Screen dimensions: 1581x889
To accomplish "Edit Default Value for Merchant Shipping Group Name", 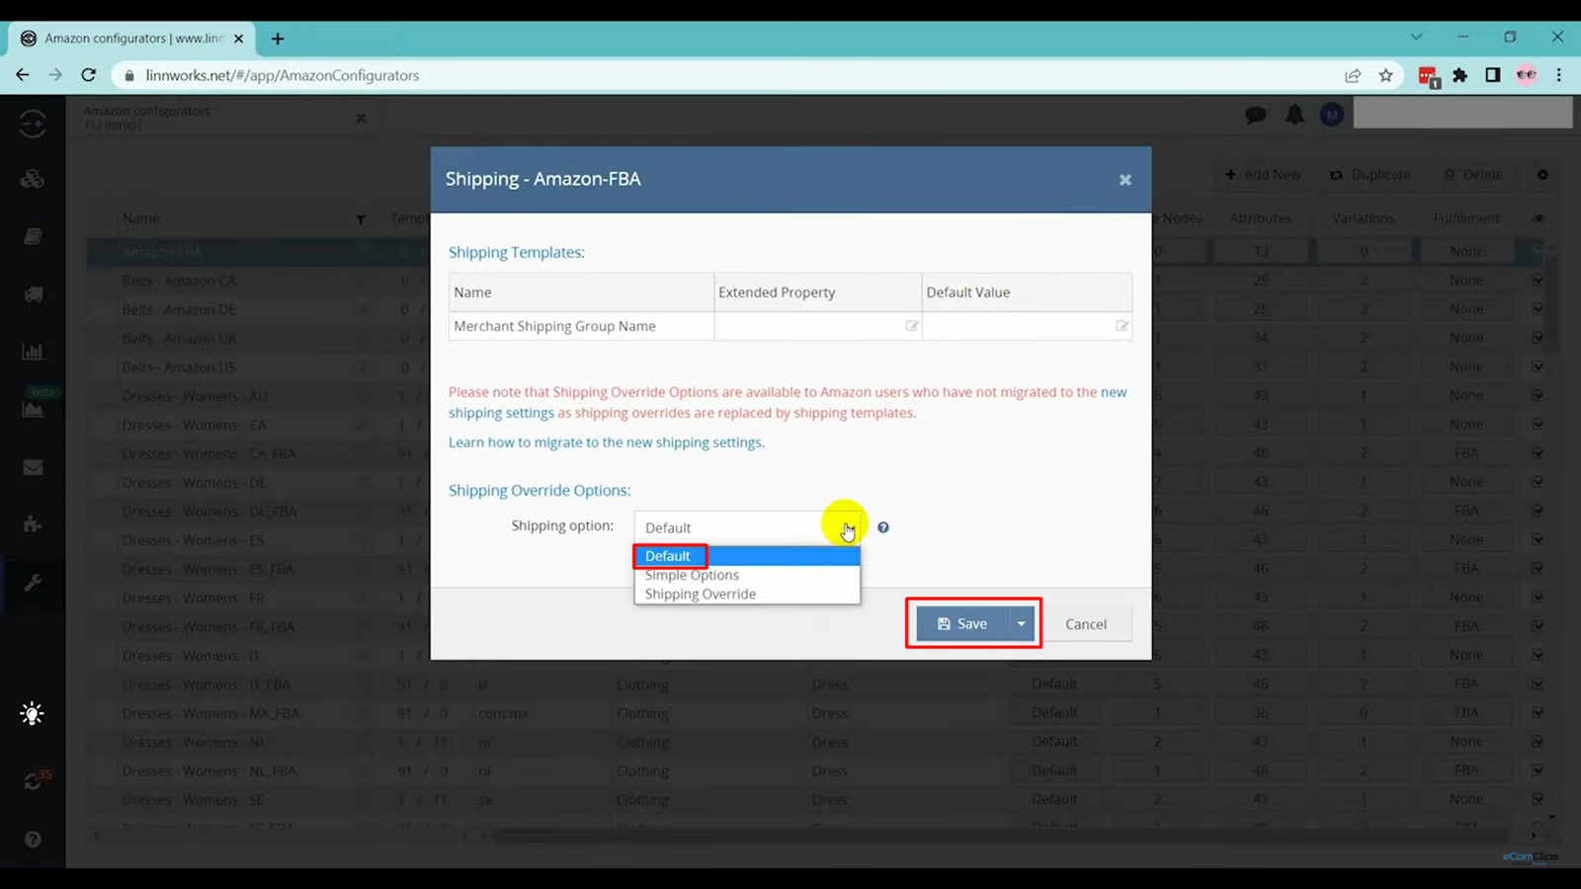I will 1122,326.
